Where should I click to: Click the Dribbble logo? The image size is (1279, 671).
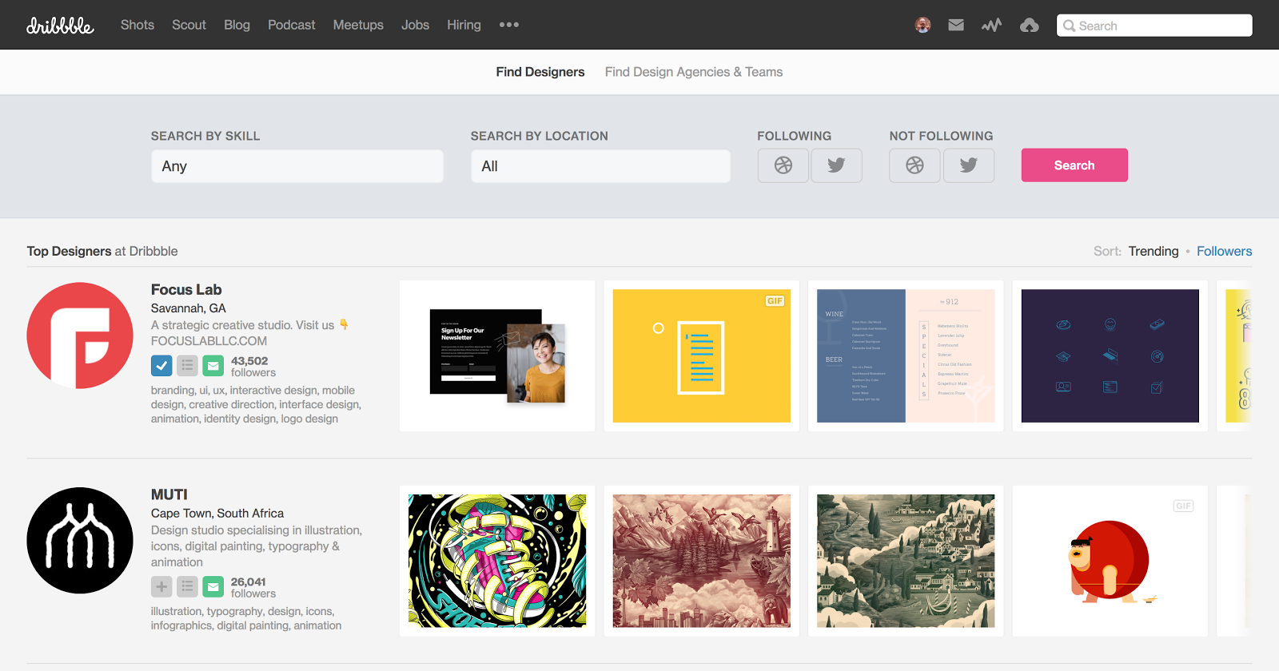(60, 26)
